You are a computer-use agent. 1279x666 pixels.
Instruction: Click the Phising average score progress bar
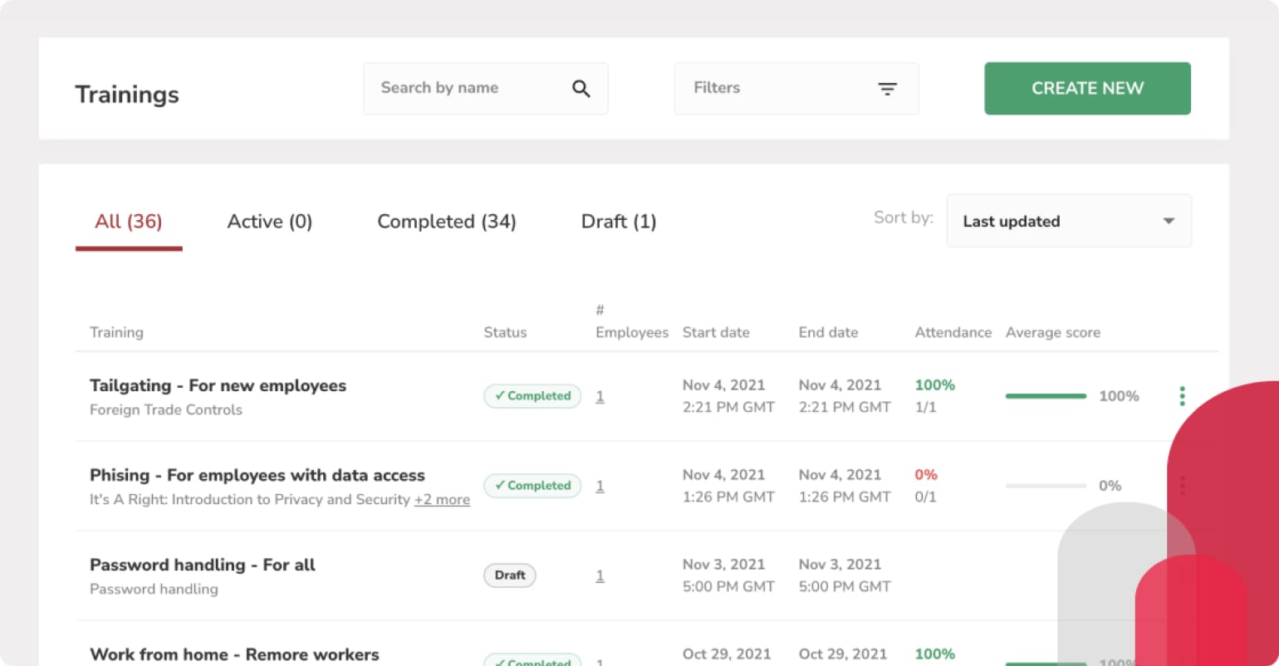pyautogui.click(x=1046, y=486)
